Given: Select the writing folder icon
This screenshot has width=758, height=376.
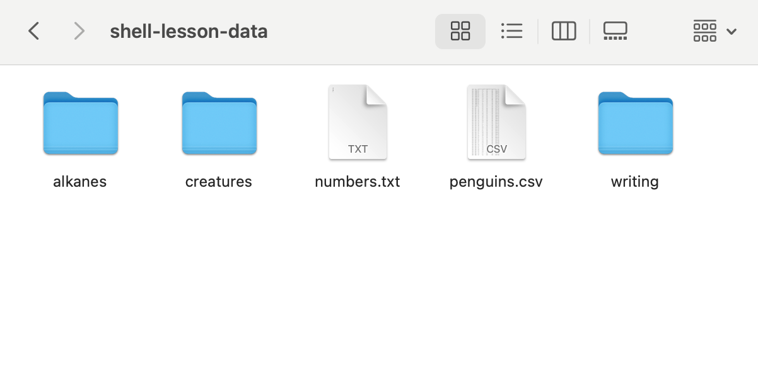Looking at the screenshot, I should point(635,123).
